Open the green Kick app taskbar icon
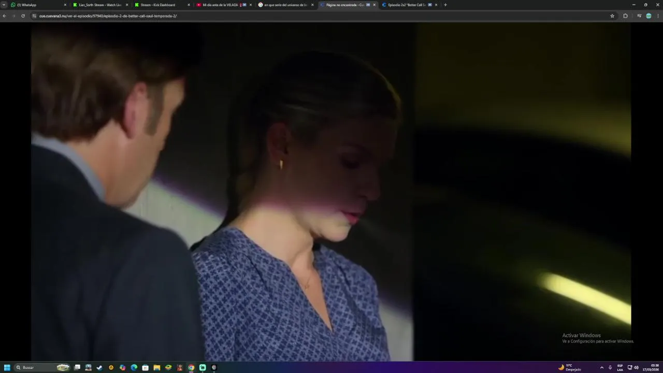The width and height of the screenshot is (663, 373). coord(203,367)
